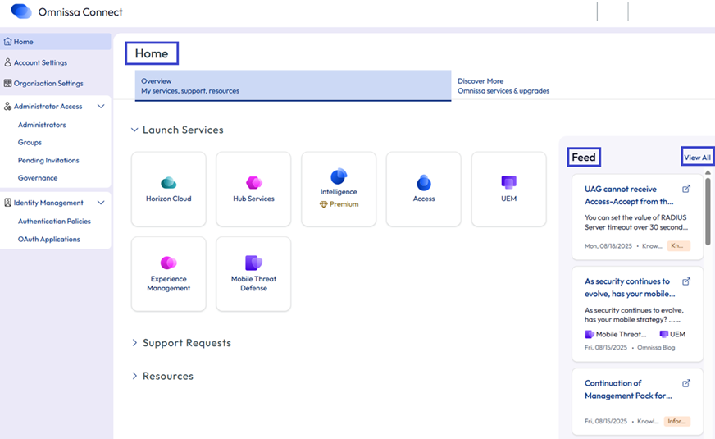
Task: Click the Experience Management label
Action: click(x=169, y=283)
